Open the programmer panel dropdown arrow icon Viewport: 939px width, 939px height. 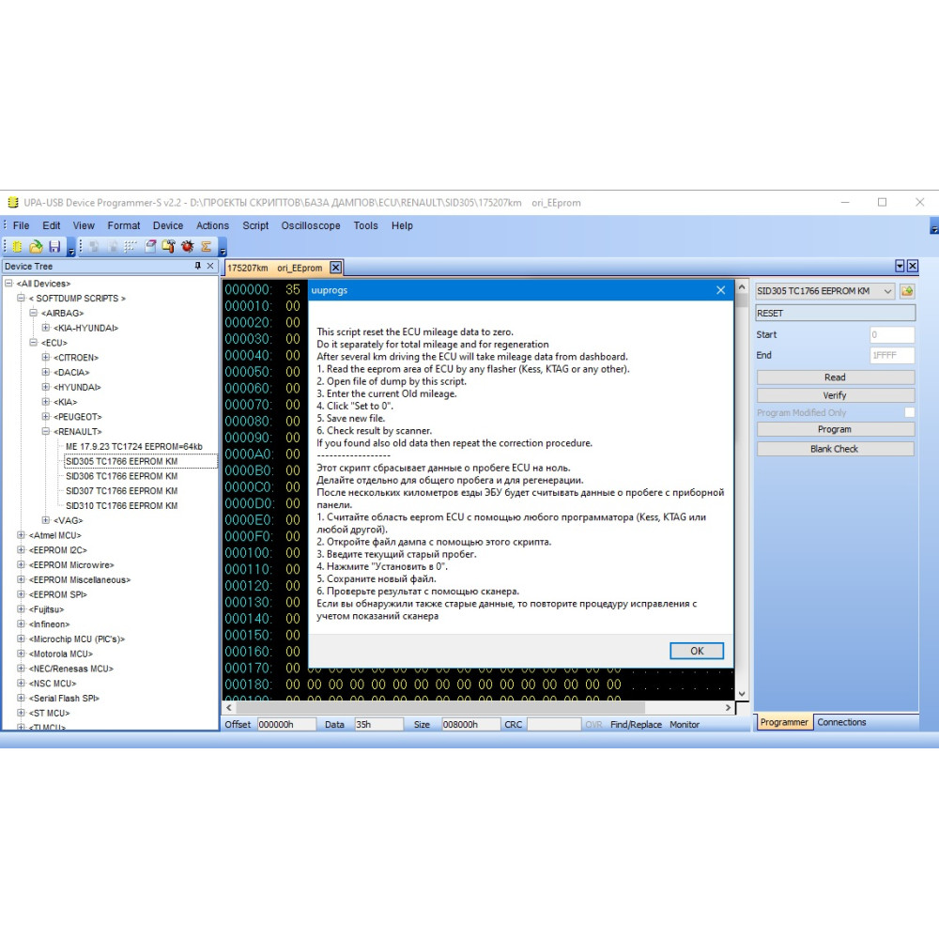900,266
